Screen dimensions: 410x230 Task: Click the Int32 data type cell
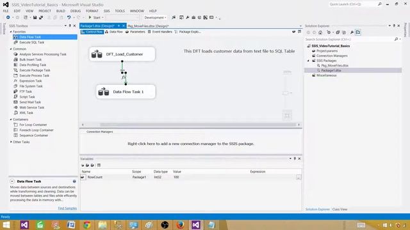pos(158,178)
